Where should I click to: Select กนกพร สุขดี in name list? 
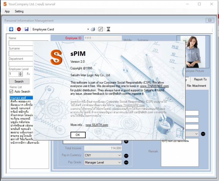[x=22, y=98]
